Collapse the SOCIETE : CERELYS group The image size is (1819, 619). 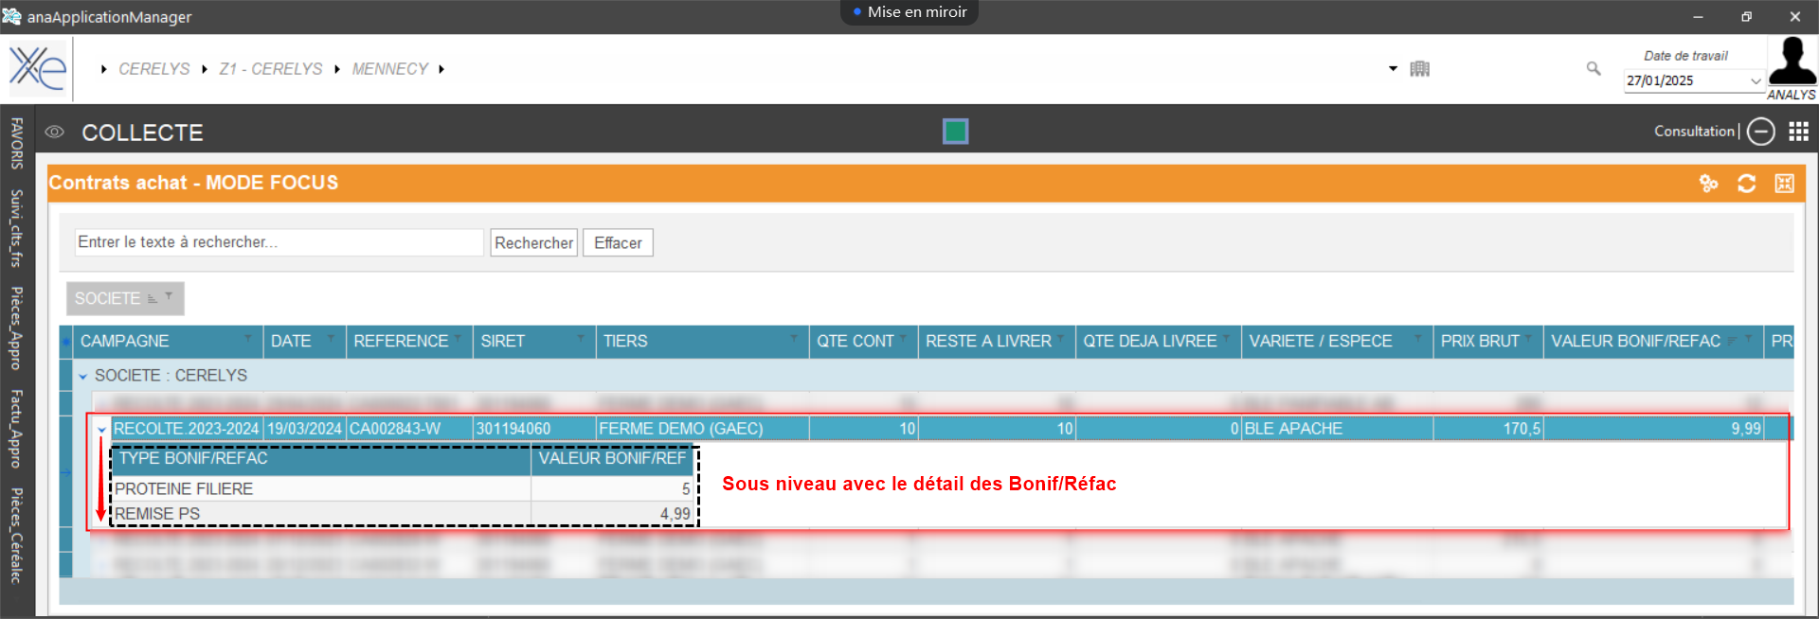tap(83, 377)
